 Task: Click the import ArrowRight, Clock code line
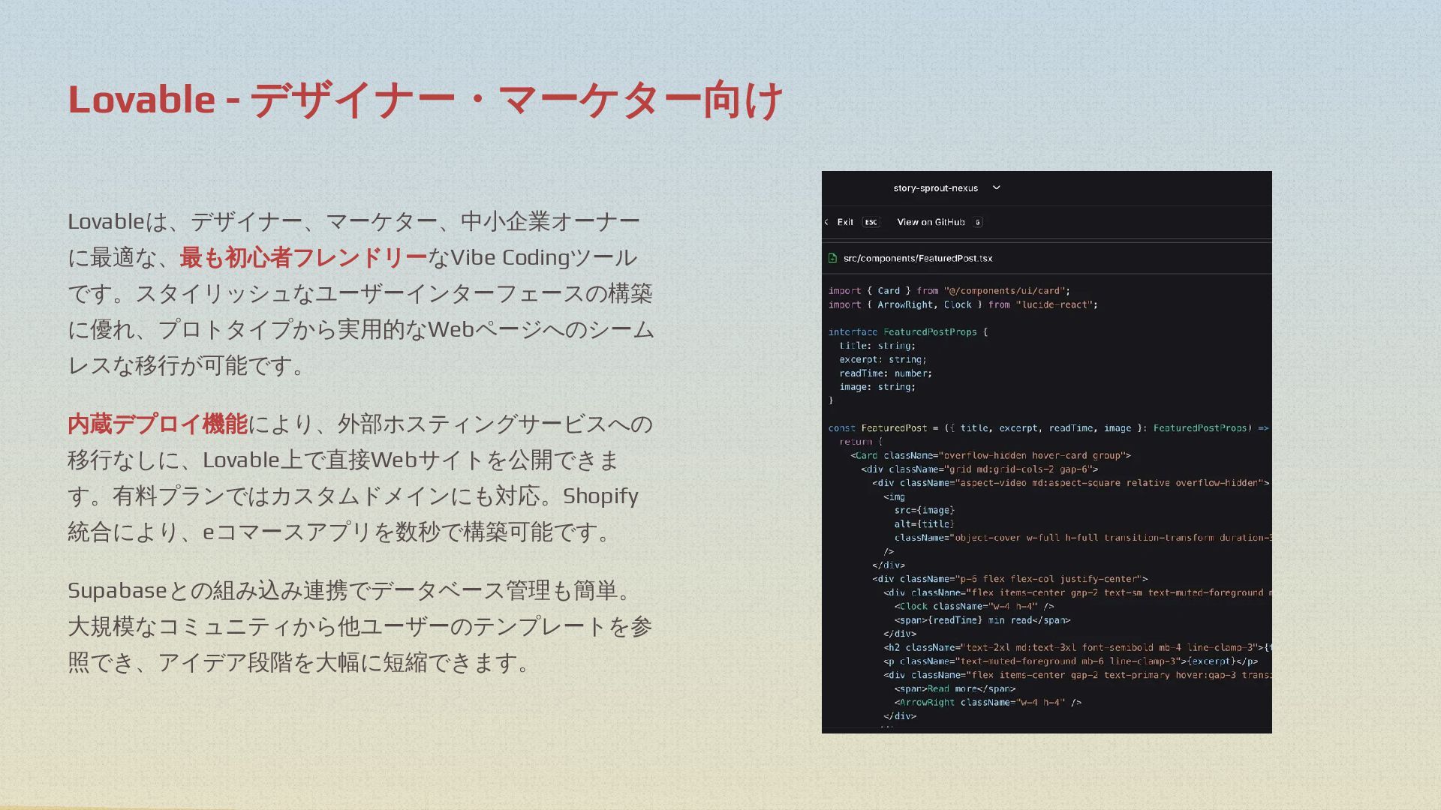click(x=962, y=304)
